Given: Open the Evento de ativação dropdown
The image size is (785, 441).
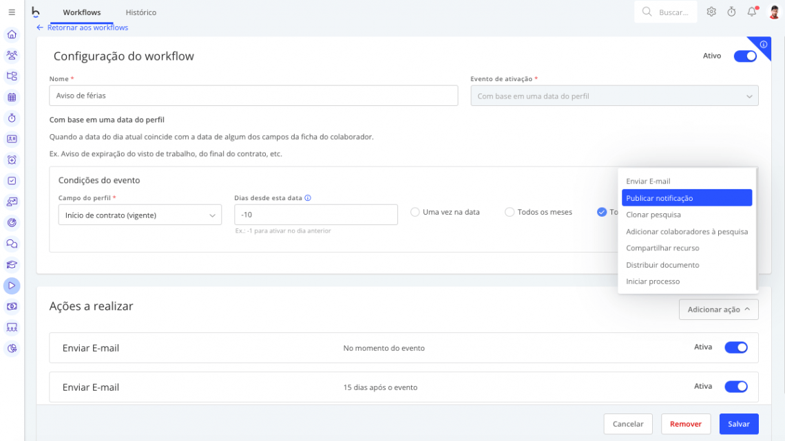Looking at the screenshot, I should [x=614, y=96].
